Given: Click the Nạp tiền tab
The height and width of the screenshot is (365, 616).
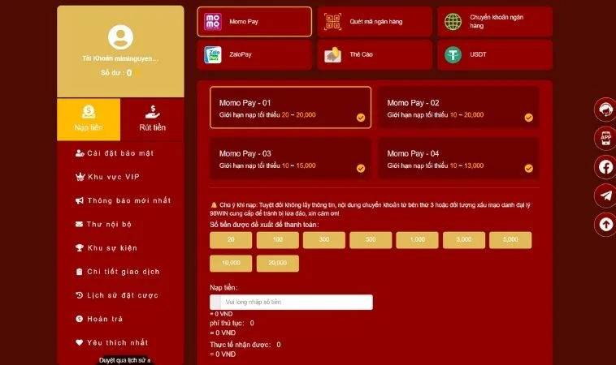Looking at the screenshot, I should coord(89,119).
